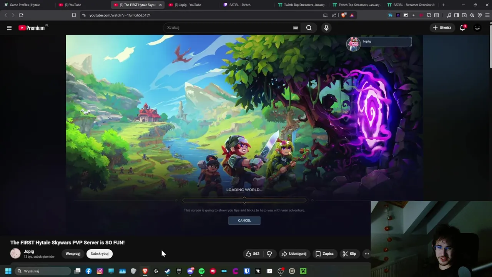Switch to the (3) Jopig - YouTube tab

pos(193,5)
